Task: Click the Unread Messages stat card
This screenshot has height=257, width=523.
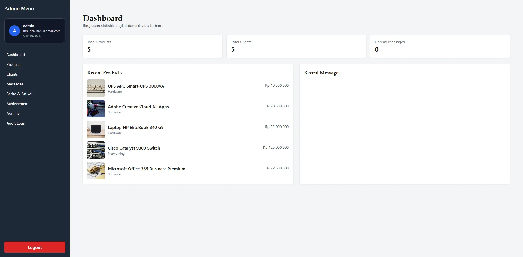Action: 440,46
